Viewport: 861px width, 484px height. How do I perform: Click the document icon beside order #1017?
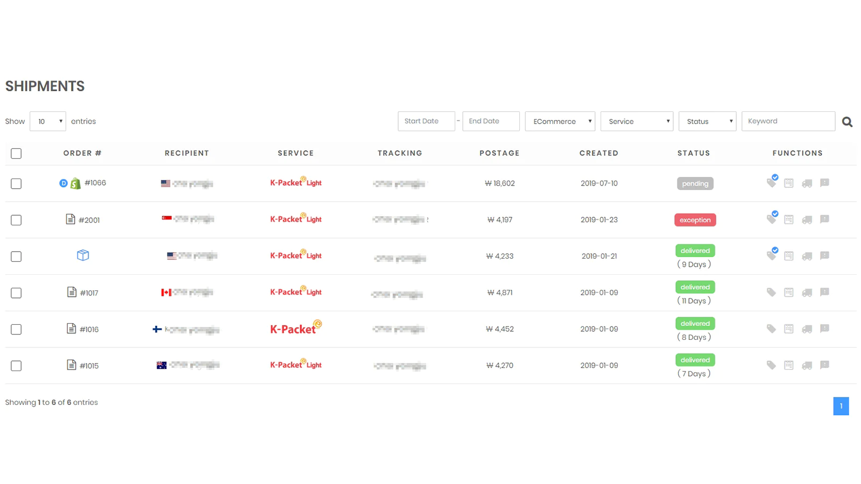click(72, 292)
